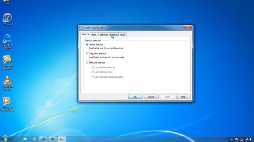
Task: Click 'Load basic devices and services only' text
Action: tap(107, 57)
